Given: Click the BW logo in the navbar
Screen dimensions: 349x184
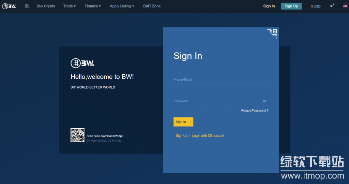Looking at the screenshot, I should click(x=9, y=6).
